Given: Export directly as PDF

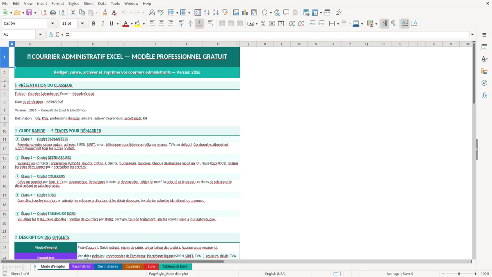Looking at the screenshot, I should pos(44,13).
